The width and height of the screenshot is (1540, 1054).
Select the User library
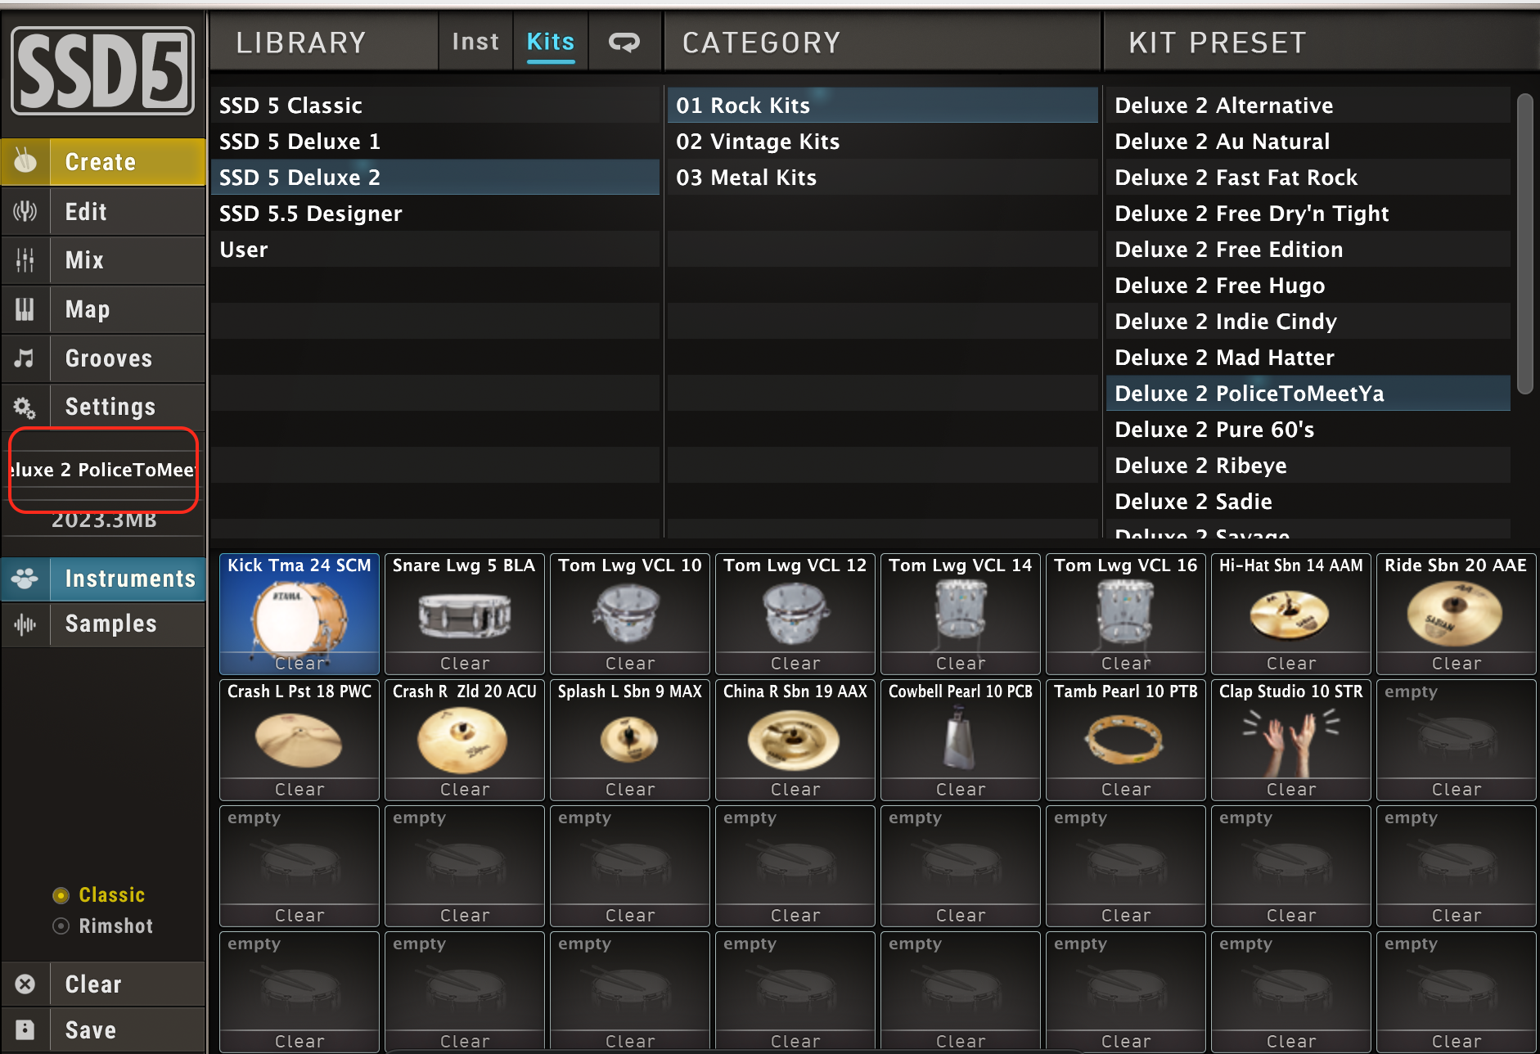coord(435,250)
